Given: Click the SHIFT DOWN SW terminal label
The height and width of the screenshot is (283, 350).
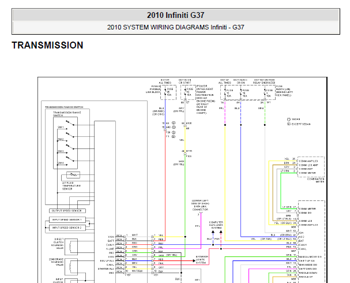Looking at the screenshot, I should click(308, 269).
